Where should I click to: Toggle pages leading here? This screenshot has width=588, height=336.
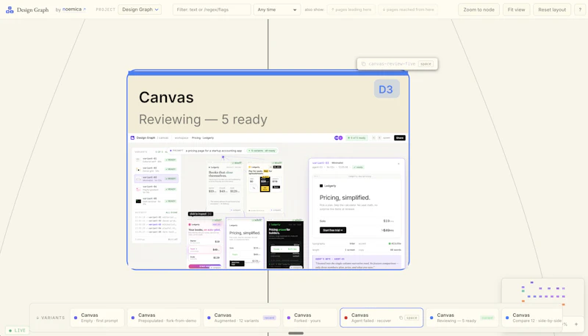[x=351, y=10]
